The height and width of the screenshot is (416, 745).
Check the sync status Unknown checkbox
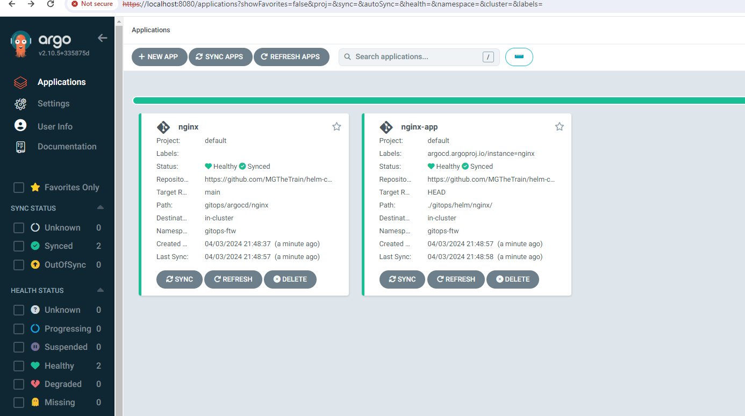(19, 228)
